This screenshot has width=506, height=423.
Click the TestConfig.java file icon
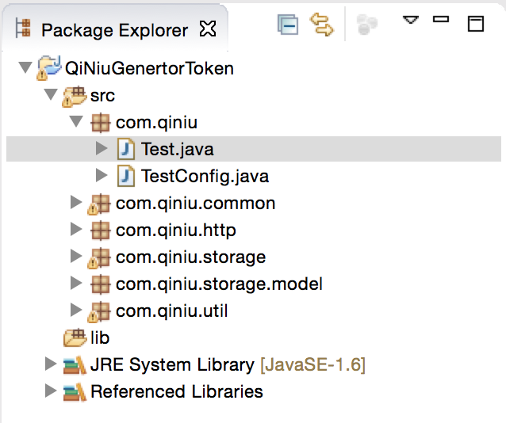click(x=126, y=175)
